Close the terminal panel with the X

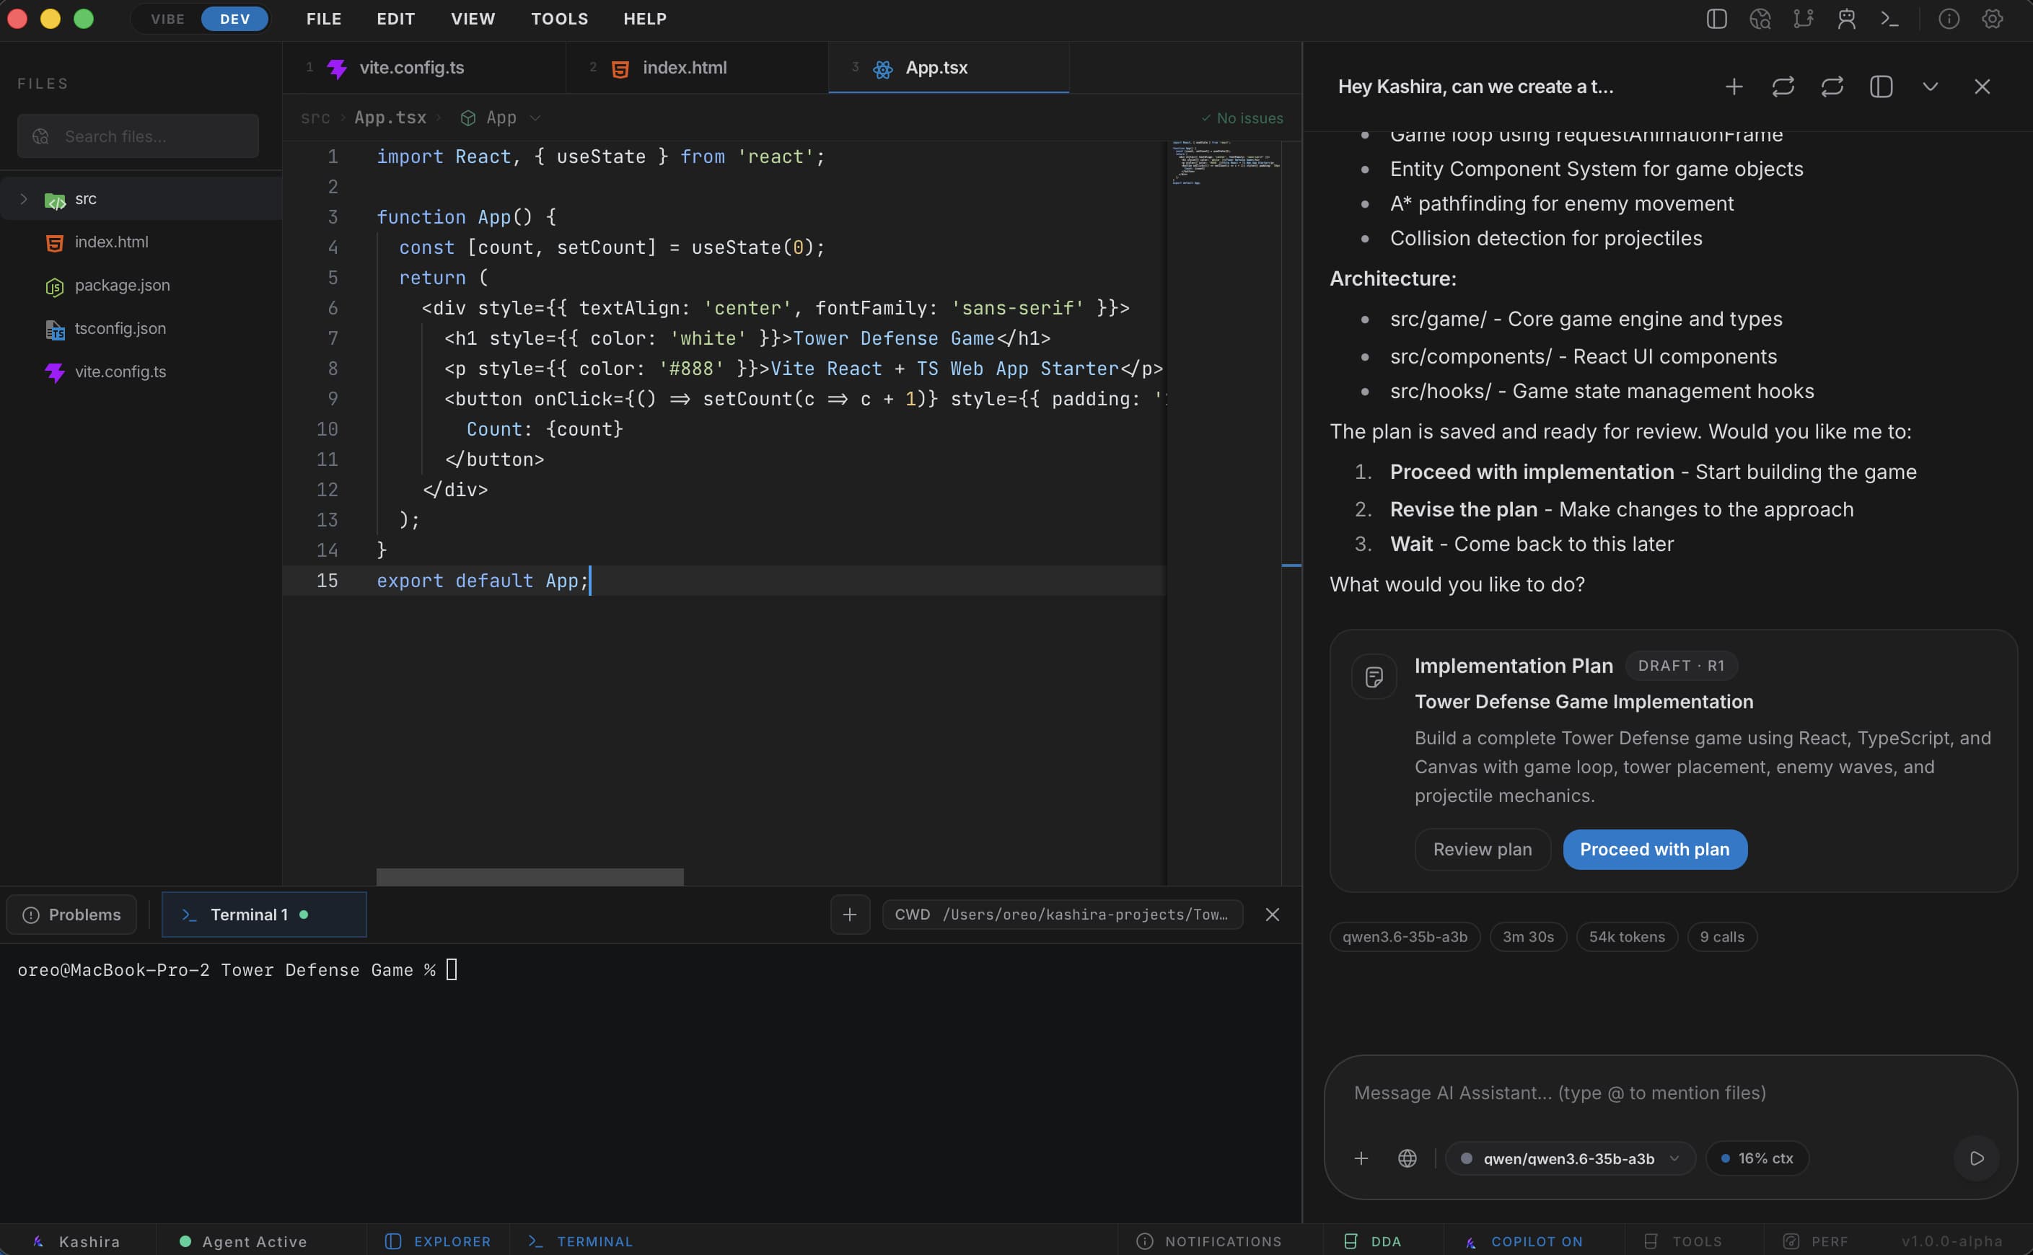pyautogui.click(x=1272, y=914)
